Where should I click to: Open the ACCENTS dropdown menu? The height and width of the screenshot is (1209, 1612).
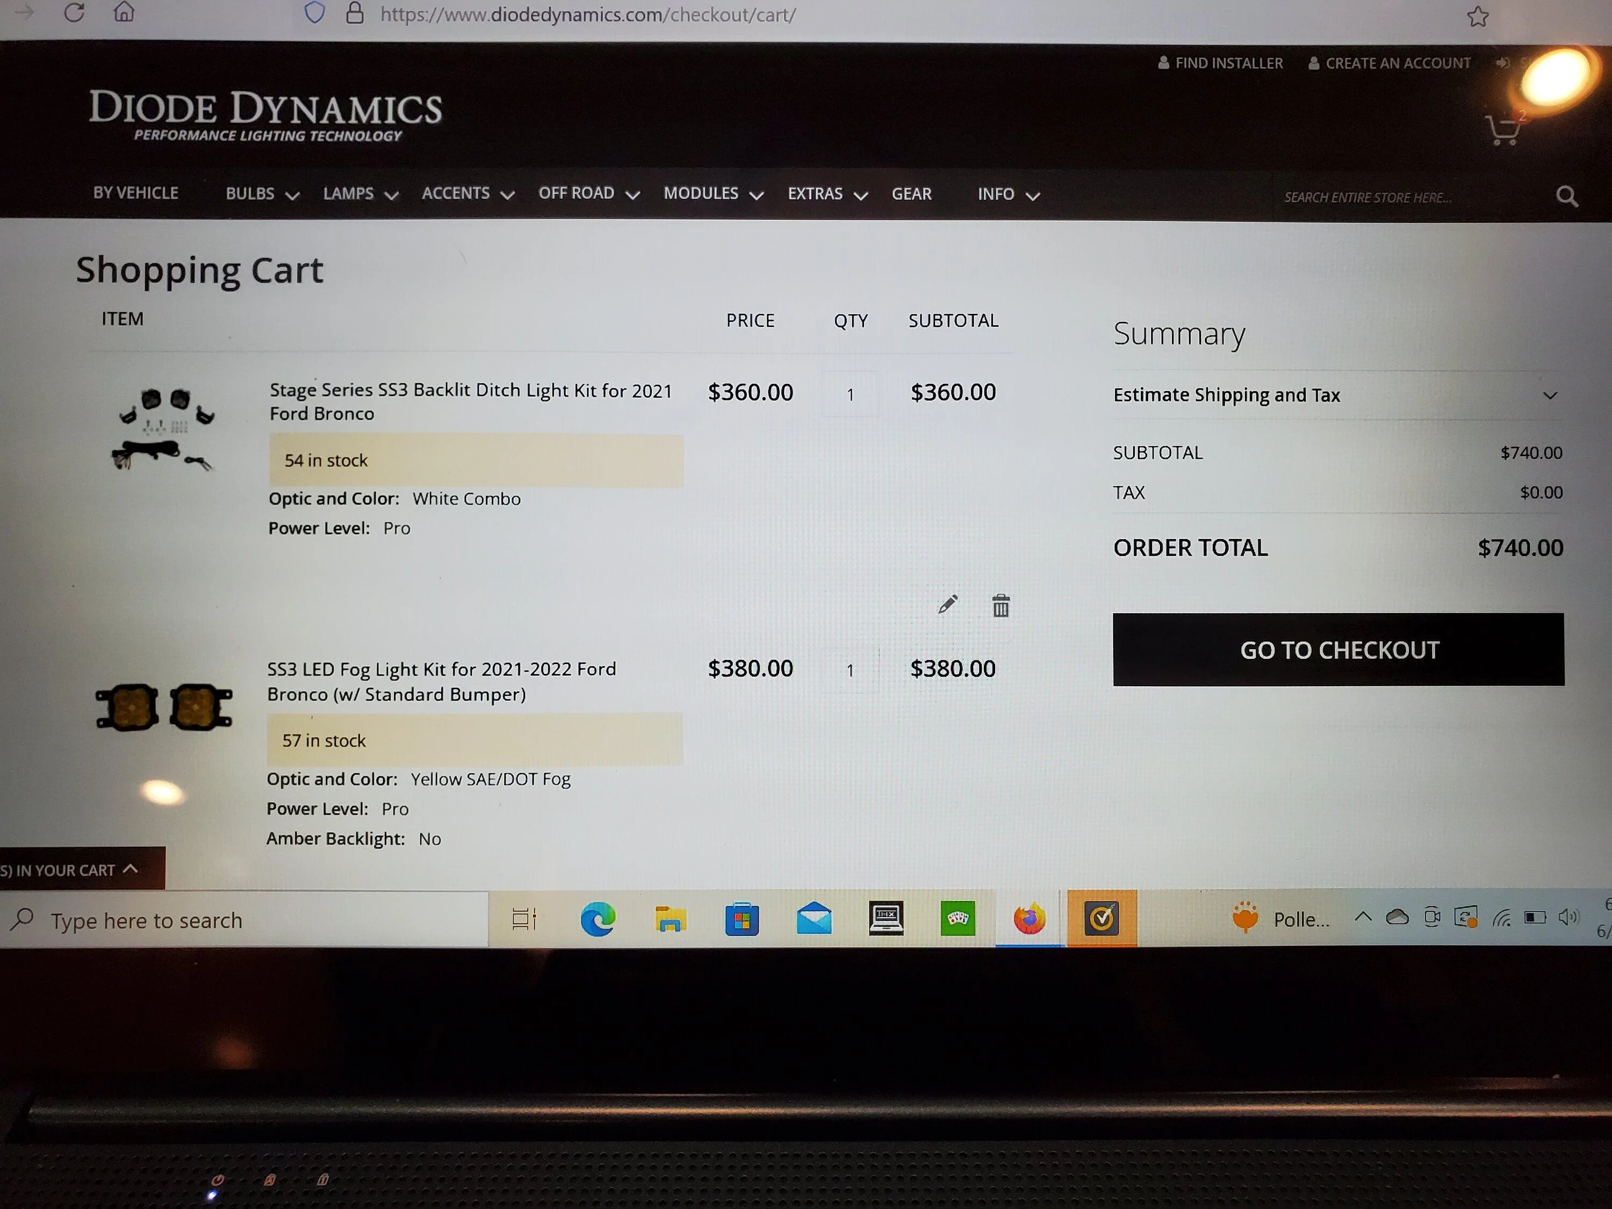(468, 194)
